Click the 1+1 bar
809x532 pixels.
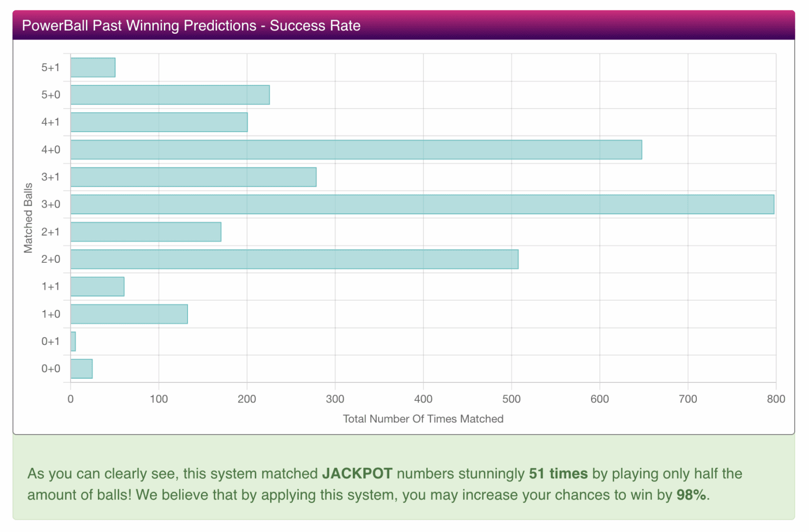tap(97, 287)
